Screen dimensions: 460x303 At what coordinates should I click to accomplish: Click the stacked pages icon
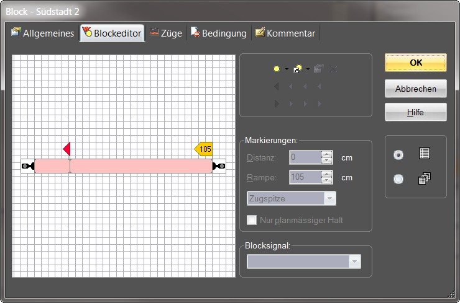pyautogui.click(x=424, y=178)
